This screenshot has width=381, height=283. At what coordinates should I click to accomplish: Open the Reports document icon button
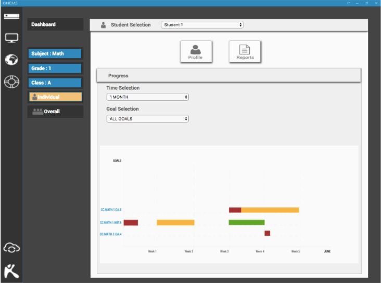coord(245,51)
